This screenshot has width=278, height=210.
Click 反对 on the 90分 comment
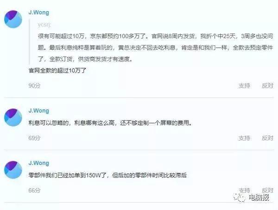click(x=267, y=86)
